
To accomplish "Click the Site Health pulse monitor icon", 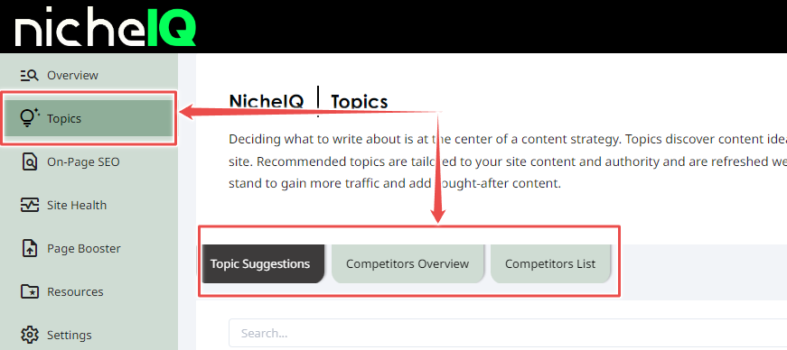I will coord(29,205).
